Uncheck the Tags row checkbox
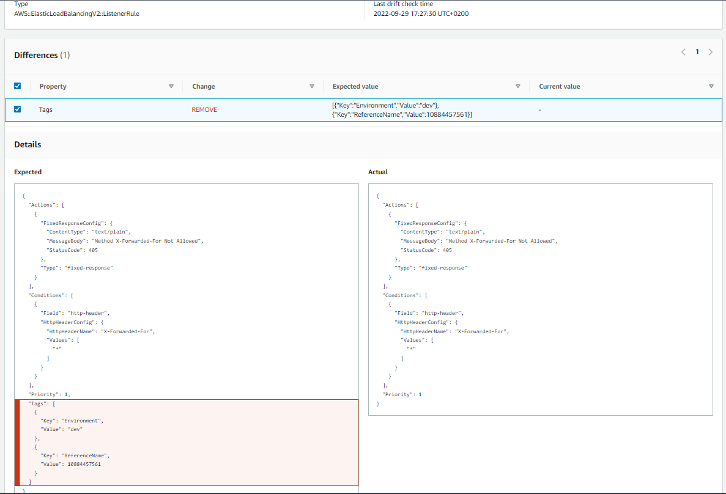 pos(17,109)
